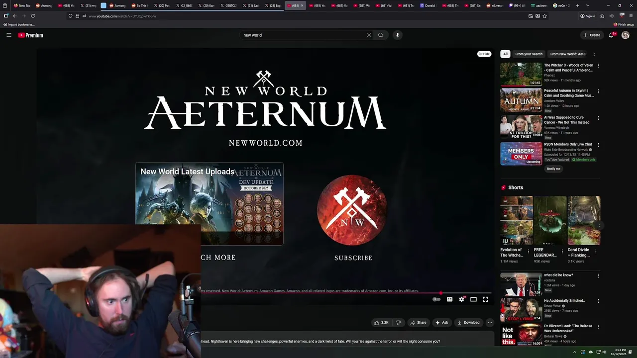
Task: Switch to the 'zackrawr' browser tab
Action: (x=539, y=5)
